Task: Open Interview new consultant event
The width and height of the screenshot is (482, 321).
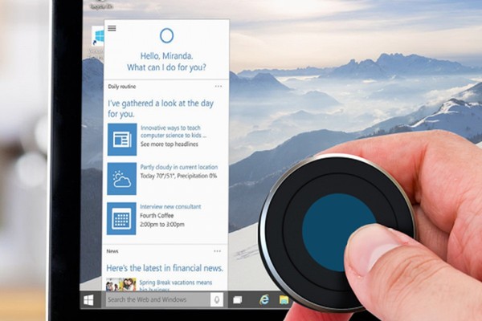Action: pyautogui.click(x=170, y=206)
